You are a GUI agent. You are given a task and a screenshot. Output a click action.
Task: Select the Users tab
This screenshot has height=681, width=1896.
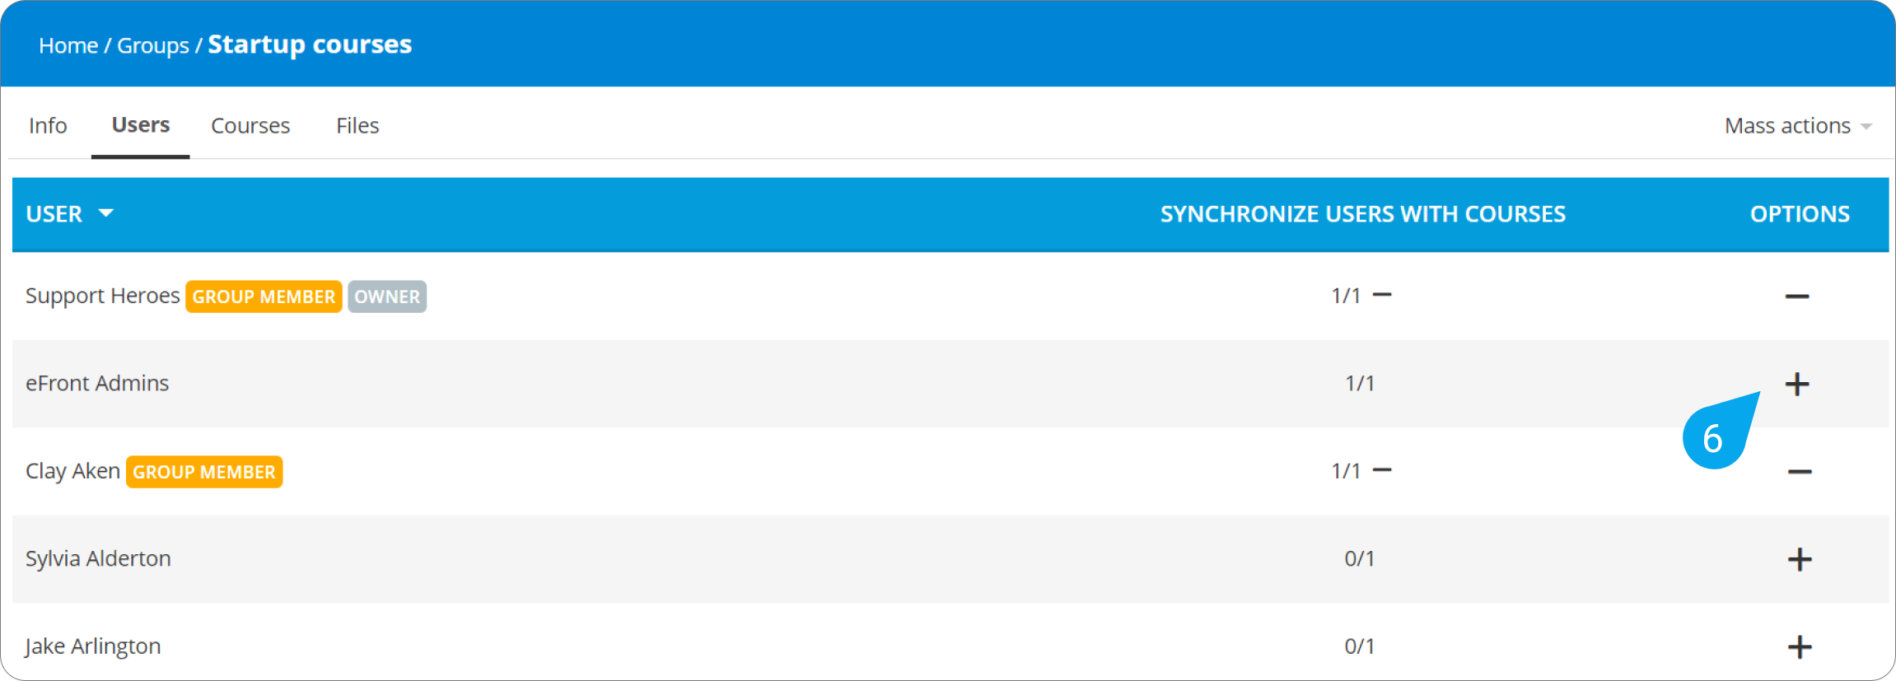click(141, 125)
